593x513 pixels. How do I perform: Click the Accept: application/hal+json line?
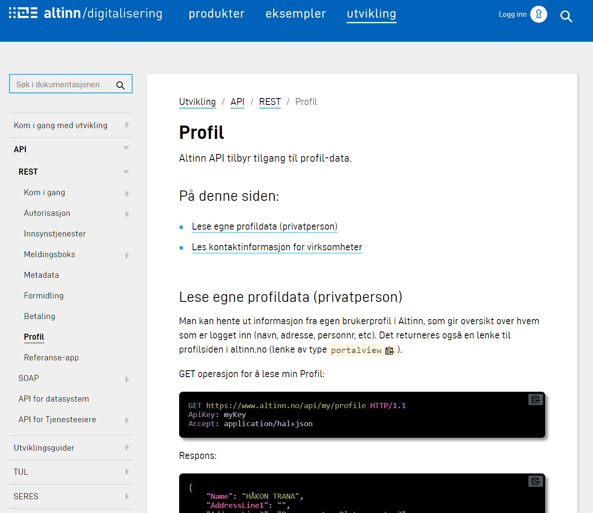251,424
